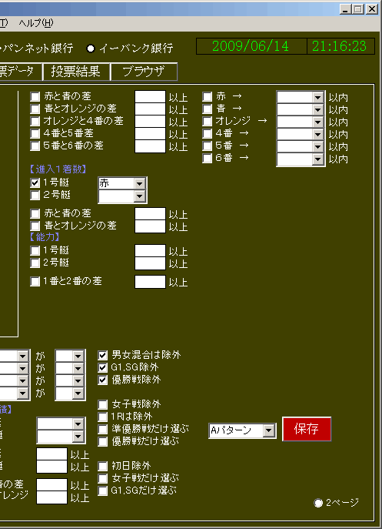Viewport: 382px width, 529px height.
Task: Check 初日除外
Action: [103, 467]
